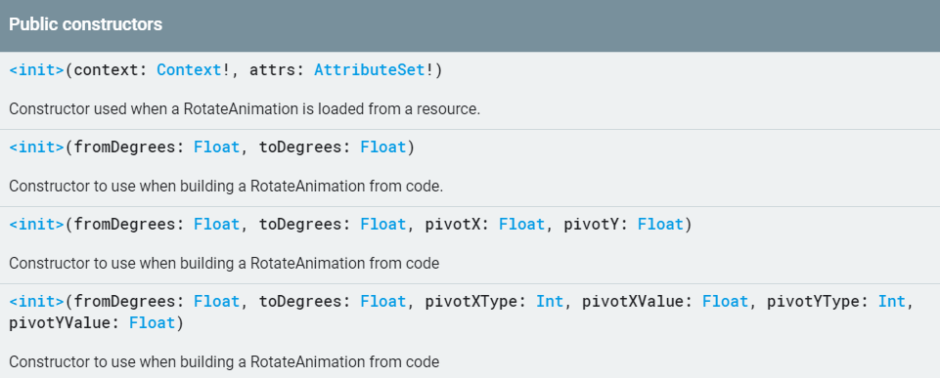
Task: Click the Float type after pivotYValue
Action: click(152, 323)
